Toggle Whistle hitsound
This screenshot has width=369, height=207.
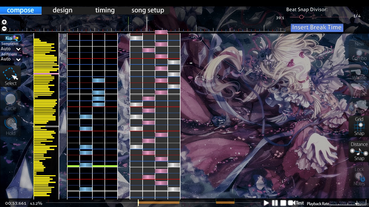pos(359,74)
